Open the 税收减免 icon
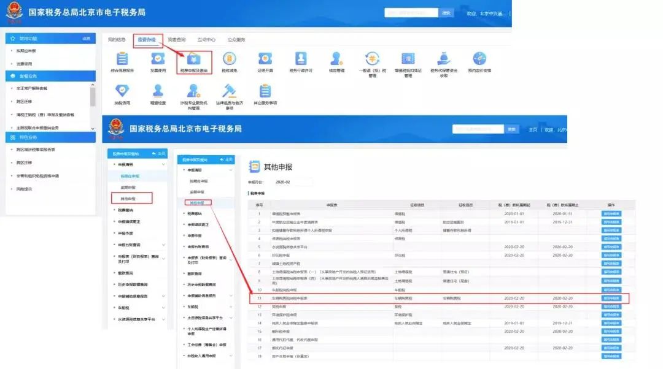This screenshot has width=663, height=369. point(229,59)
